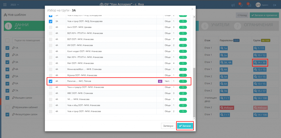Click the logout icon in the header
Viewport: 281px width, 138px height.
[x=275, y=5]
